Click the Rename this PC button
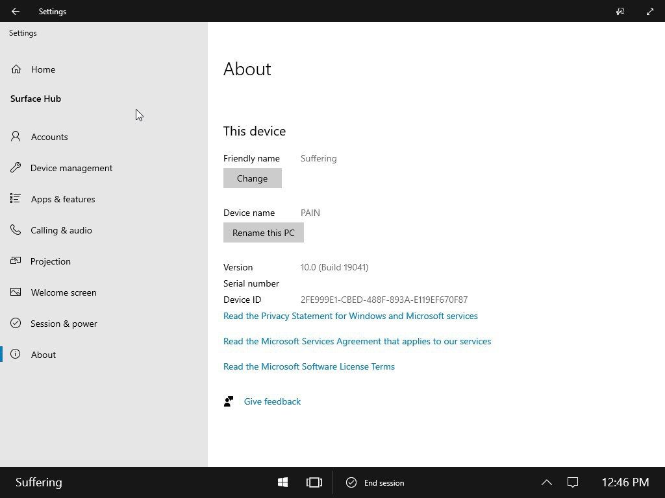Screen dimensions: 665x498 click(264, 233)
